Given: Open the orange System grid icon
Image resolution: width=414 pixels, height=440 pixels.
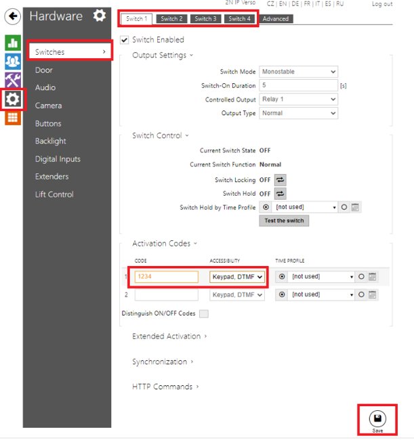Looking at the screenshot, I should coord(13,118).
